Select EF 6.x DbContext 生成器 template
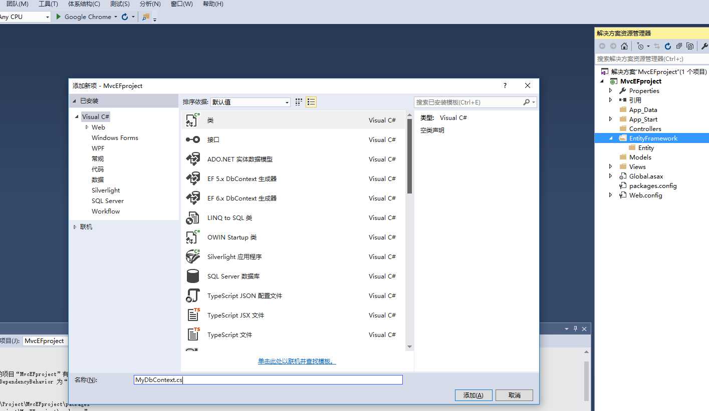This screenshot has height=411, width=709. 293,198
